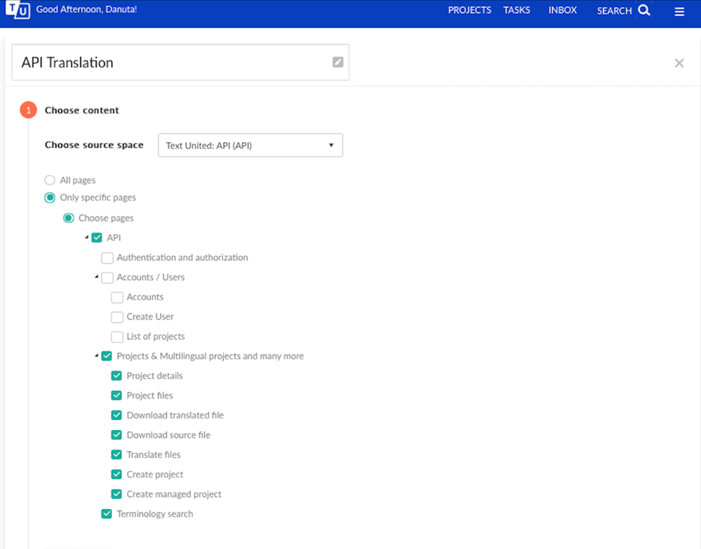The image size is (701, 549).
Task: Check the Authentication and authorization checkbox
Action: point(107,258)
